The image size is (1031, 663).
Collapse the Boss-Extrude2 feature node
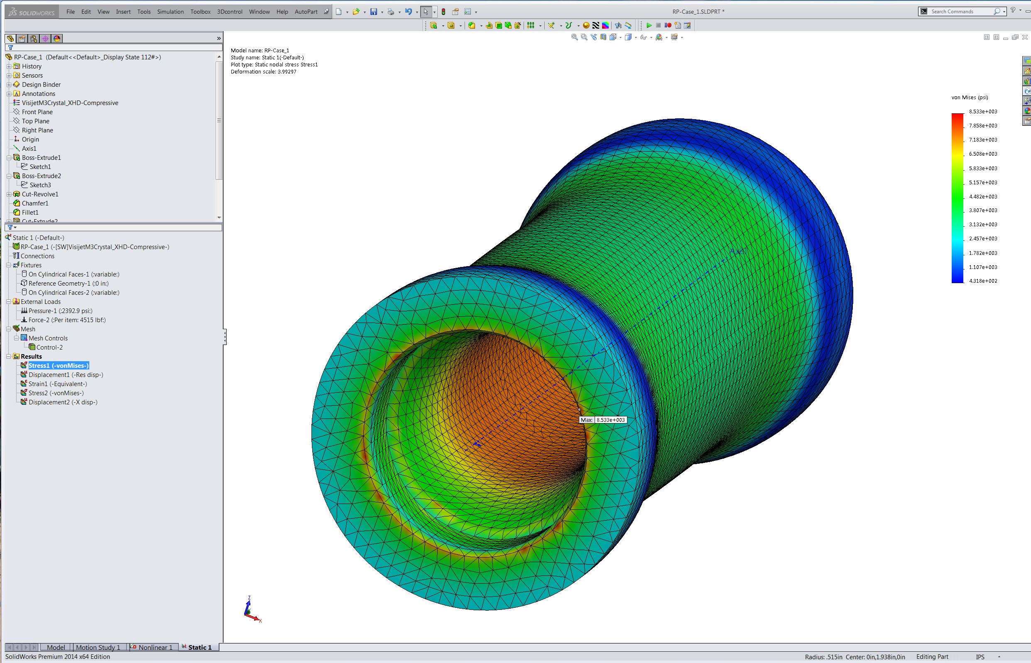click(x=9, y=176)
